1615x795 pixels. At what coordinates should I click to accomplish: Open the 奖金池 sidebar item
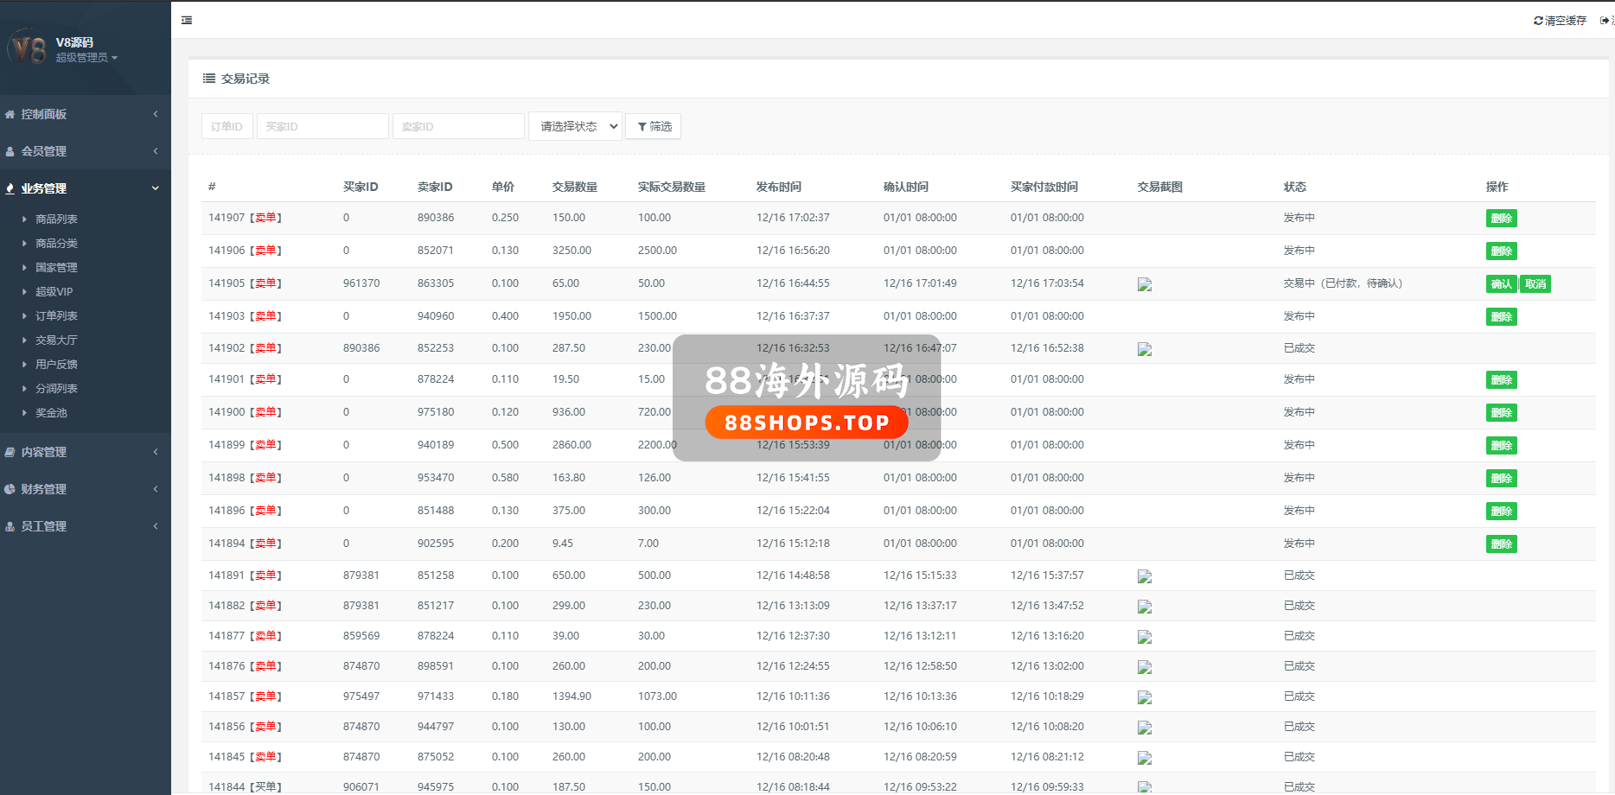pos(51,413)
